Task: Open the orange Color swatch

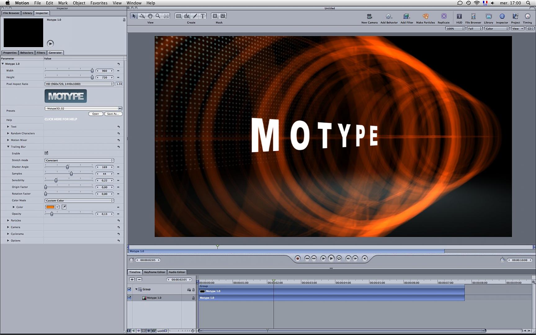Action: point(50,207)
